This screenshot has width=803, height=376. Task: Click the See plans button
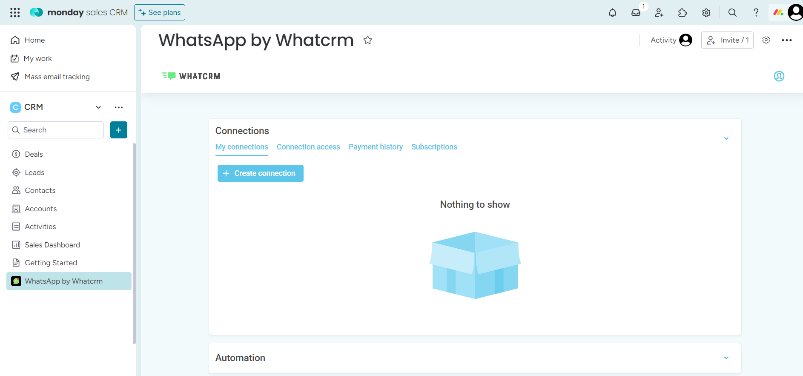tap(160, 12)
